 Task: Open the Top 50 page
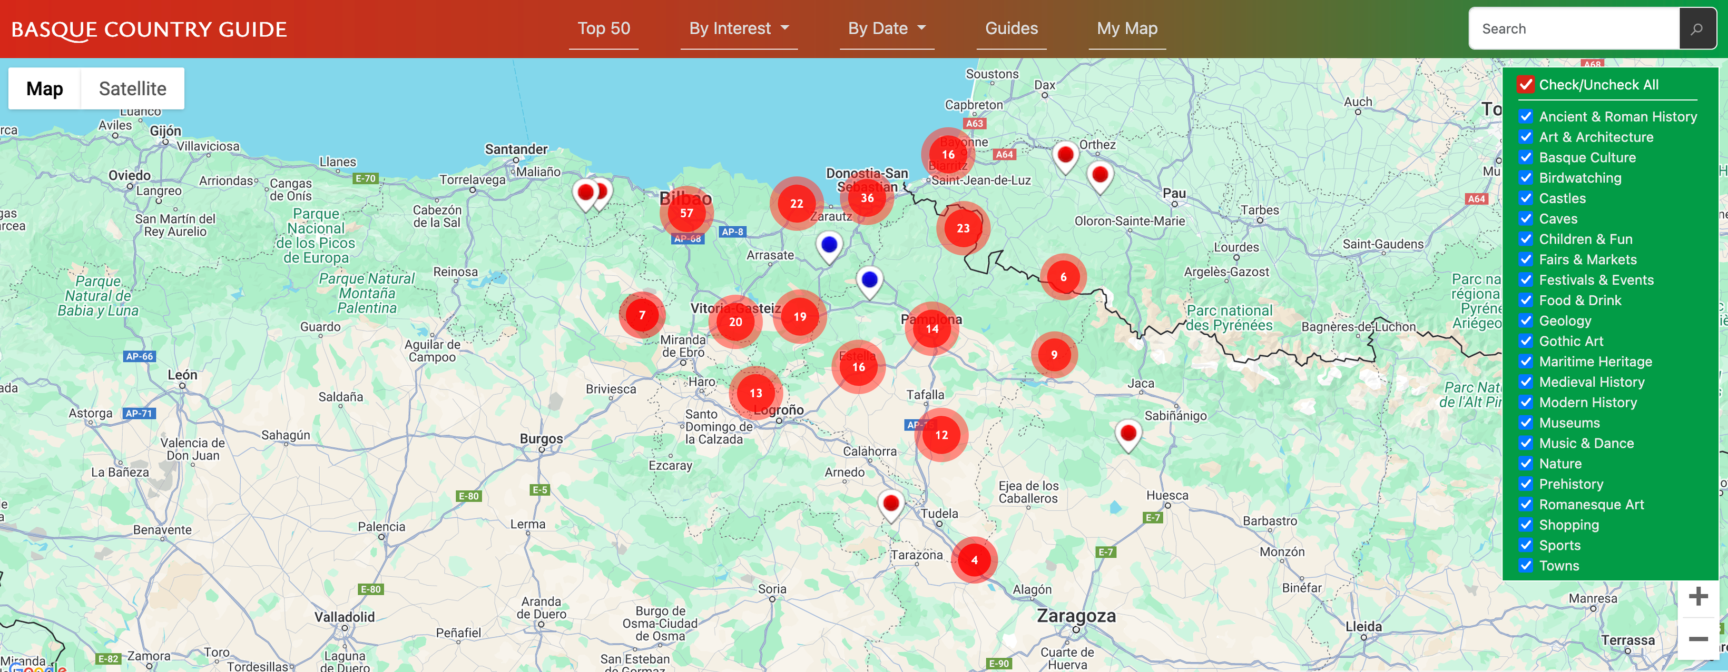pos(604,29)
